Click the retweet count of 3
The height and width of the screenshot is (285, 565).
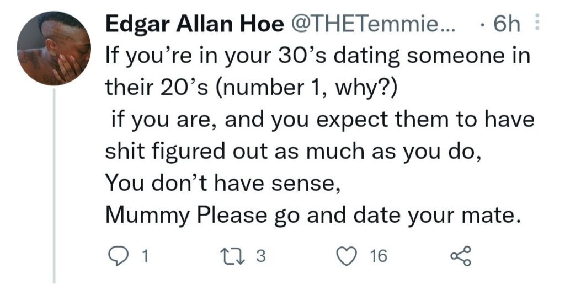261,256
